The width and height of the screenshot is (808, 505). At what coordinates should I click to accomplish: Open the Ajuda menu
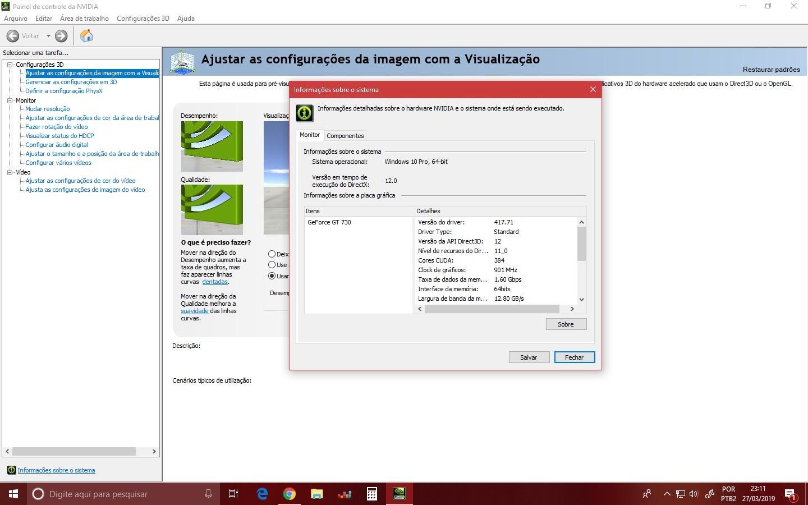(x=186, y=18)
